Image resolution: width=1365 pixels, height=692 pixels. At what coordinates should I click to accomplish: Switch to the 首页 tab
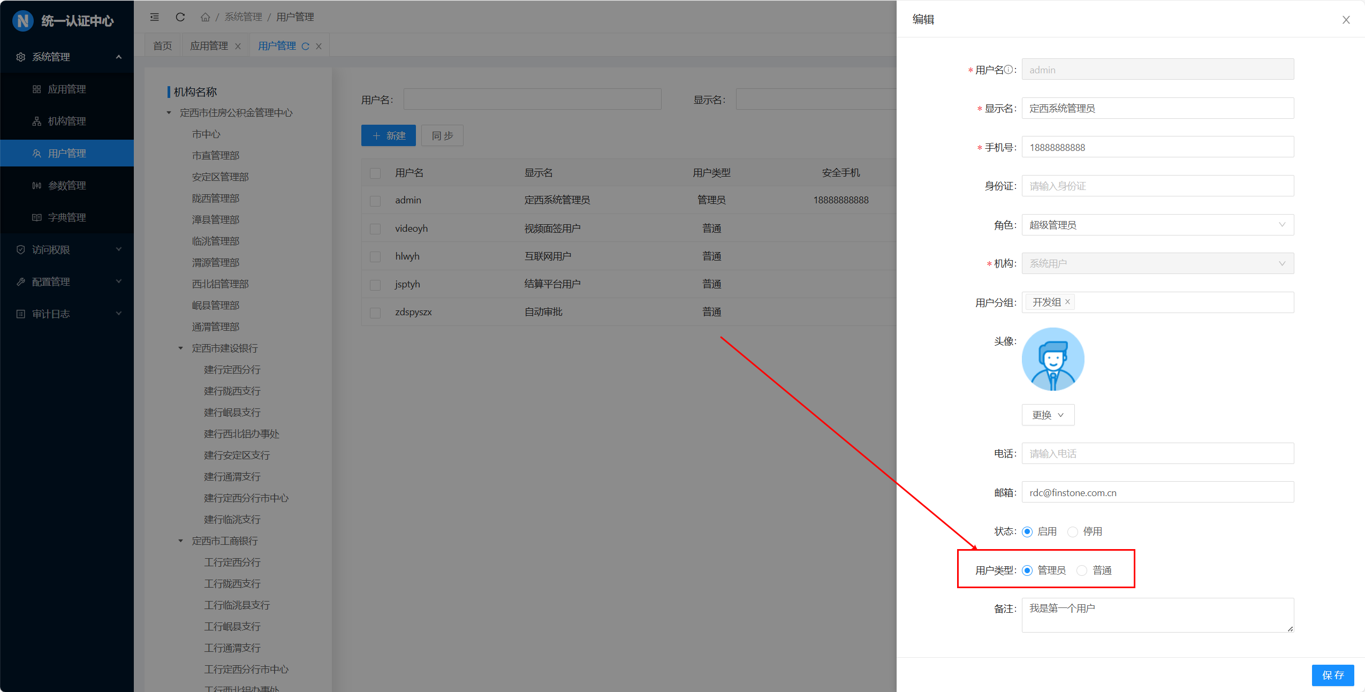(163, 46)
